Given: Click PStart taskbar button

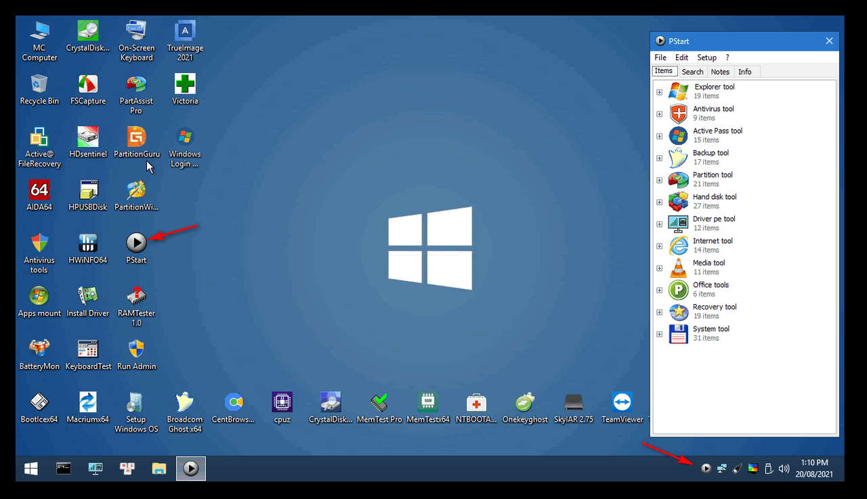Looking at the screenshot, I should pos(191,468).
